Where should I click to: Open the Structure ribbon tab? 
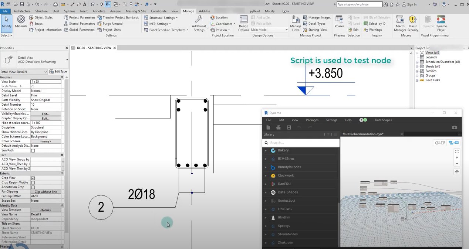tap(41, 11)
